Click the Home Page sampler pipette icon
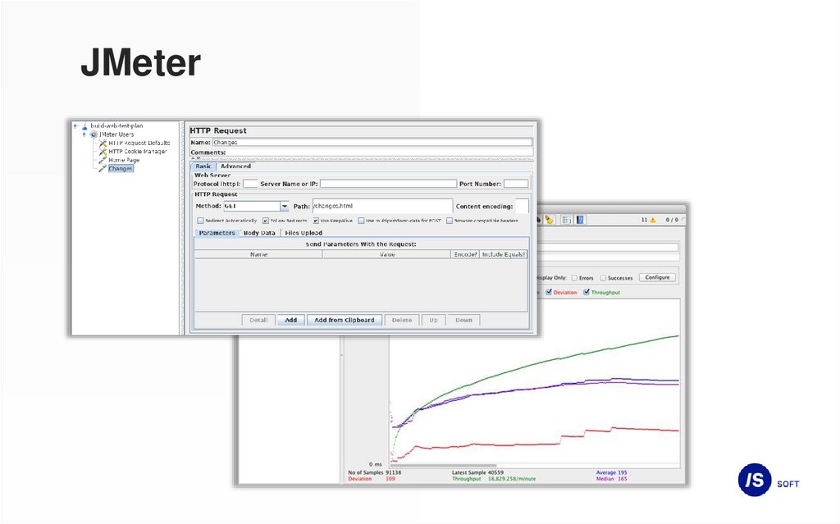The width and height of the screenshot is (840, 524). (x=103, y=160)
